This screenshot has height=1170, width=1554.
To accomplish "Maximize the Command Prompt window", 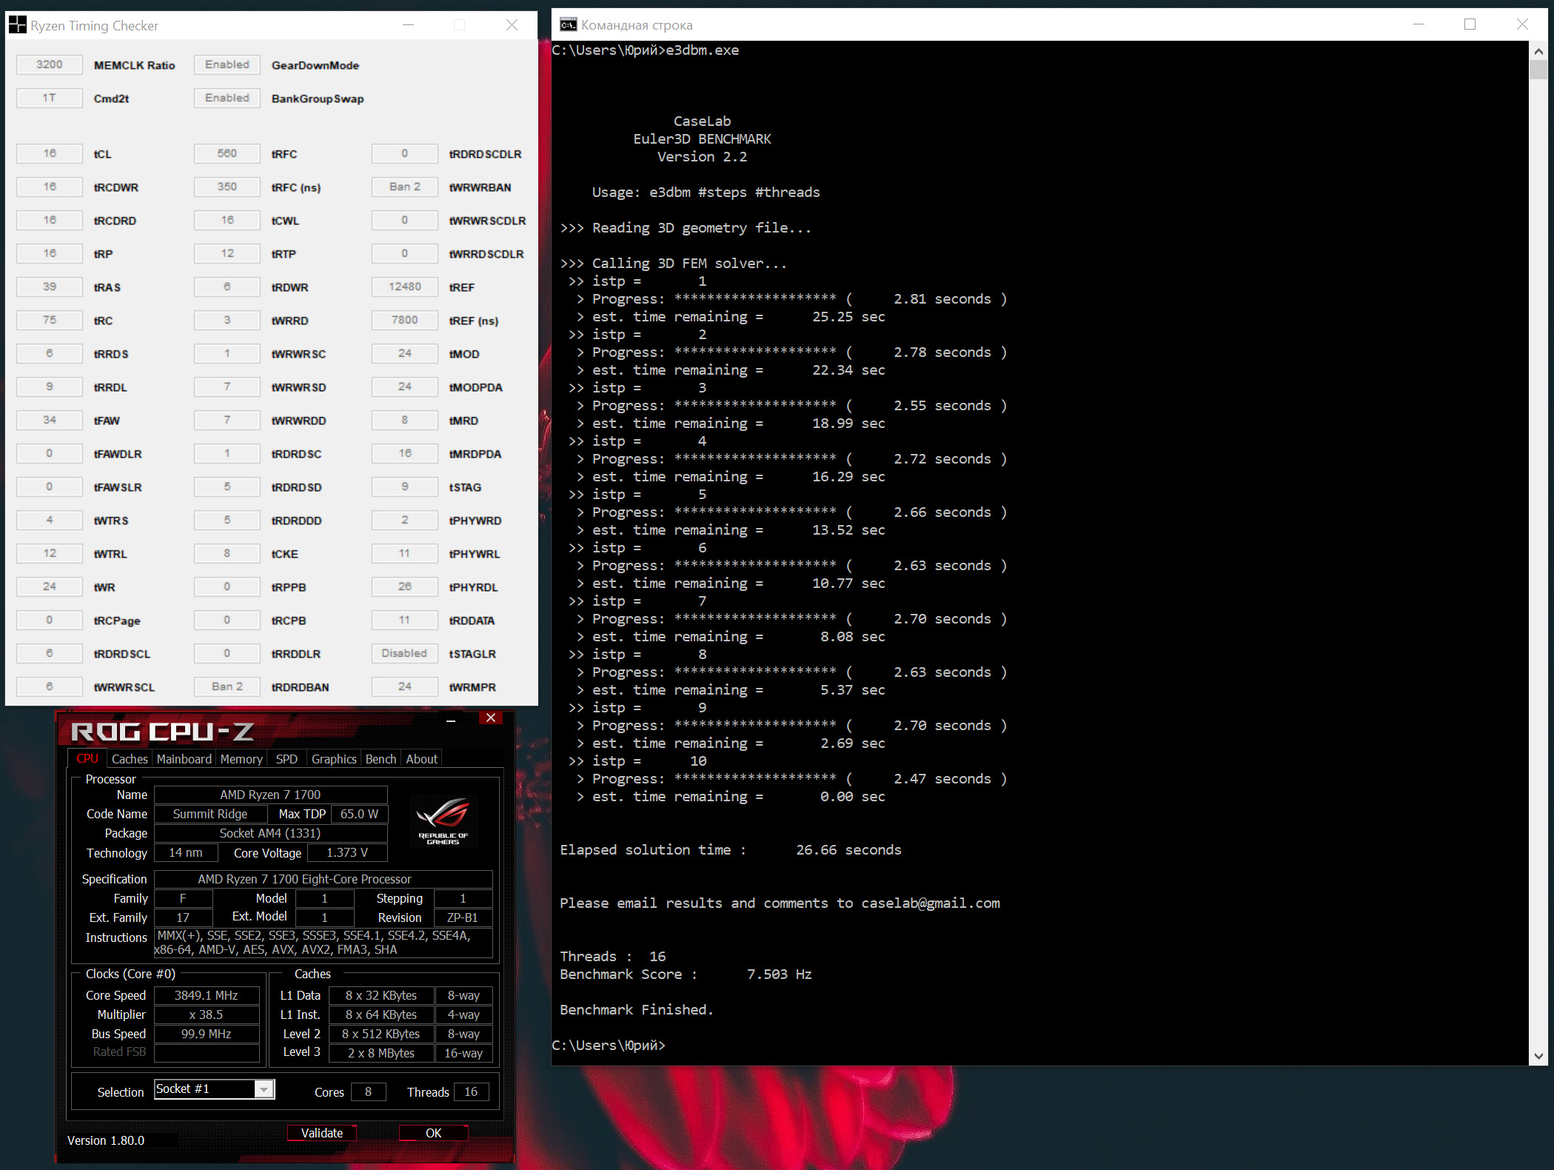I will pos(1470,24).
